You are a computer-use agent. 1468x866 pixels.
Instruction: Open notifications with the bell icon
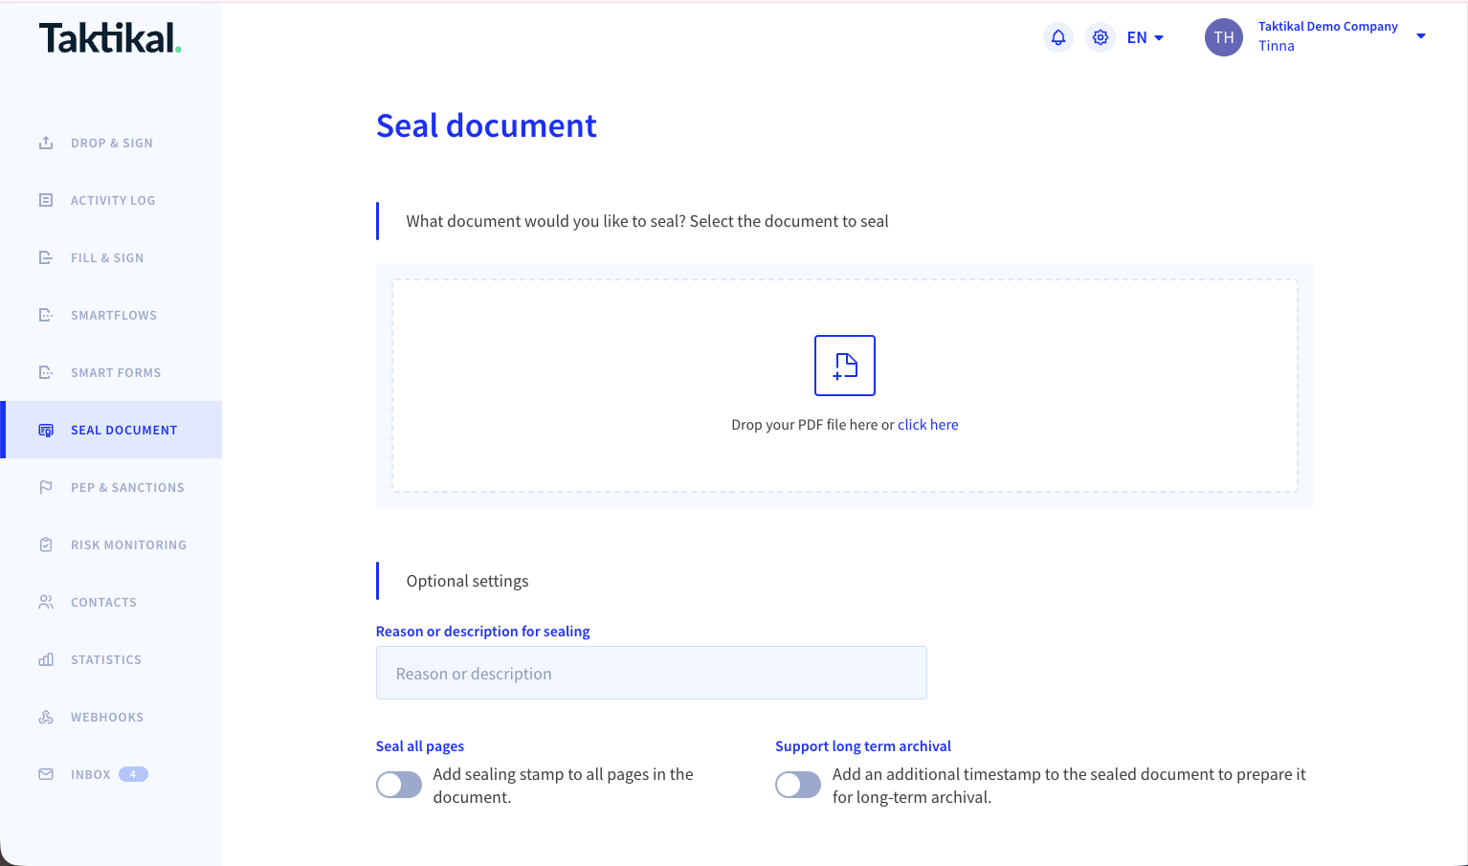point(1058,37)
